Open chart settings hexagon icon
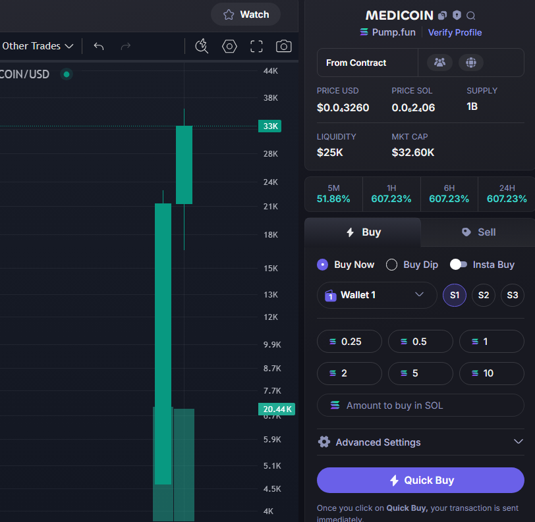The height and width of the screenshot is (522, 535). [229, 46]
